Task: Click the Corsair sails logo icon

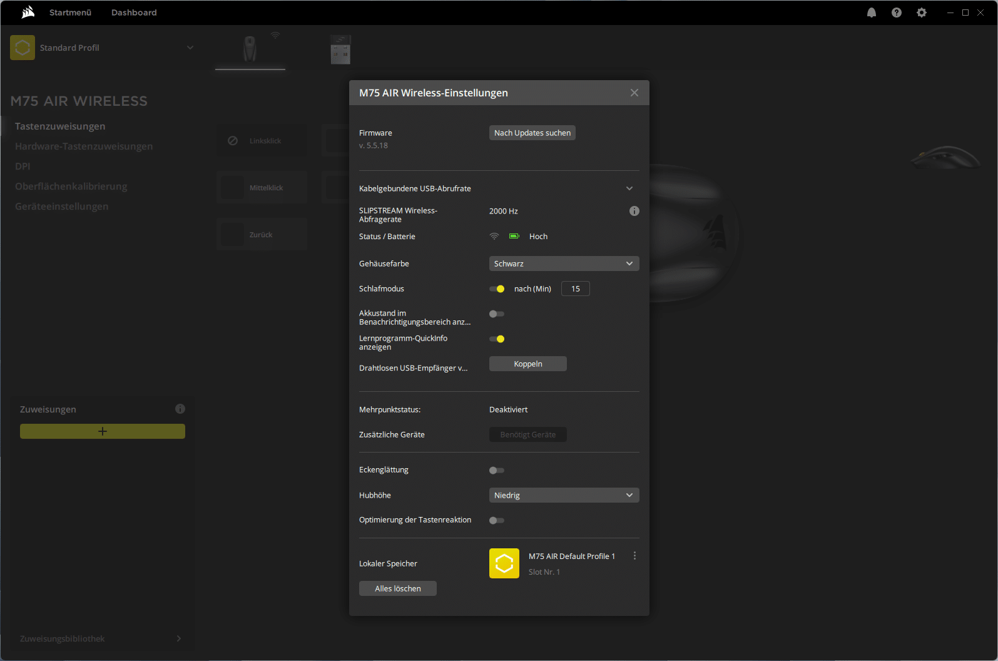Action: (x=28, y=13)
